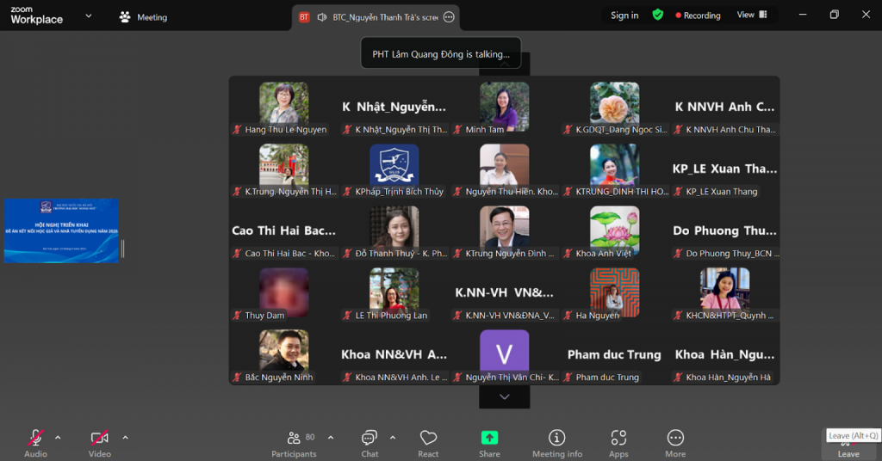Expand audio settings arrow next to Audio
This screenshot has width=882, height=461.
click(58, 437)
